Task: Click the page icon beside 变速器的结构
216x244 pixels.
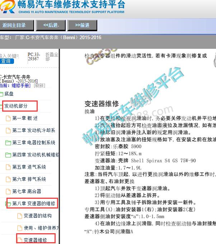Action: tap(20, 216)
